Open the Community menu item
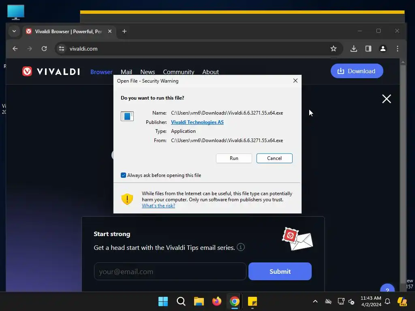 tap(178, 72)
